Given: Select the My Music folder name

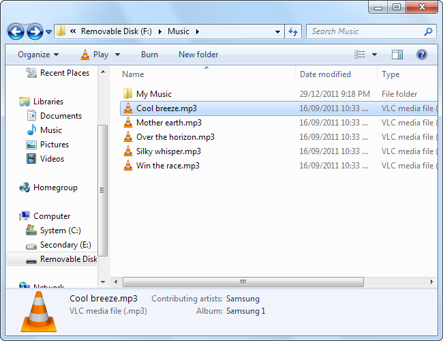Looking at the screenshot, I should (154, 94).
